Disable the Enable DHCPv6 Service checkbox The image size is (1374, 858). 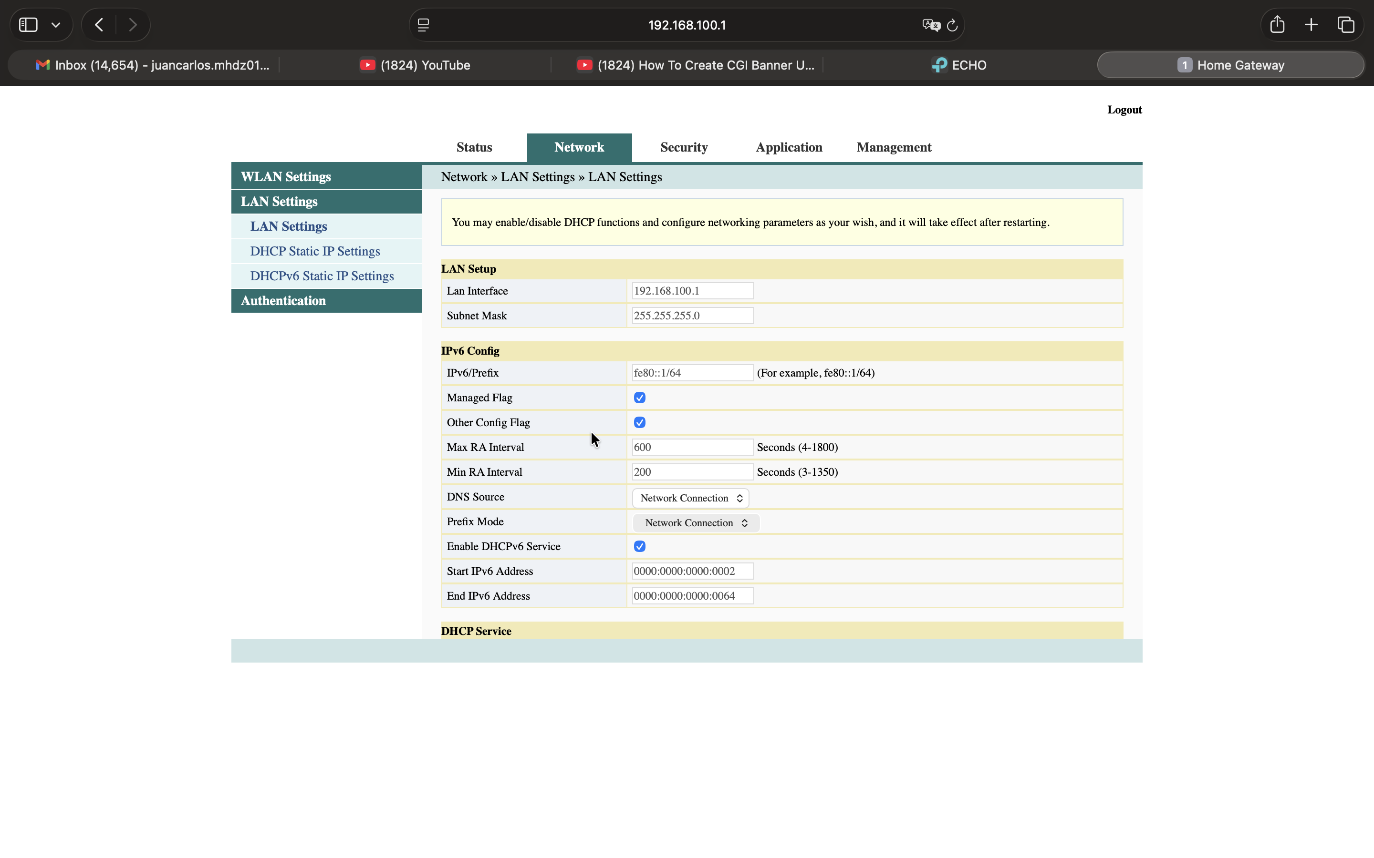tap(639, 546)
